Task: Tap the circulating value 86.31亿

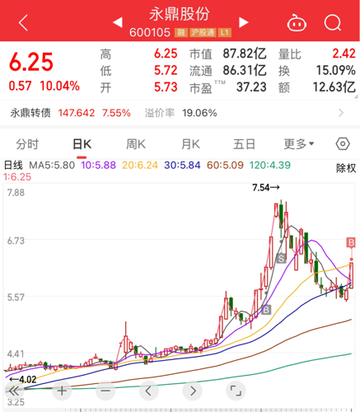Action: [x=245, y=70]
